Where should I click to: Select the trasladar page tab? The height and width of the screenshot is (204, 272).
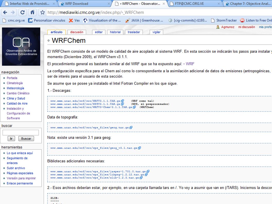click(134, 32)
